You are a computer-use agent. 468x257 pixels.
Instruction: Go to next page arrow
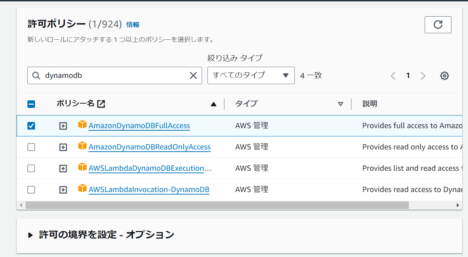point(423,76)
